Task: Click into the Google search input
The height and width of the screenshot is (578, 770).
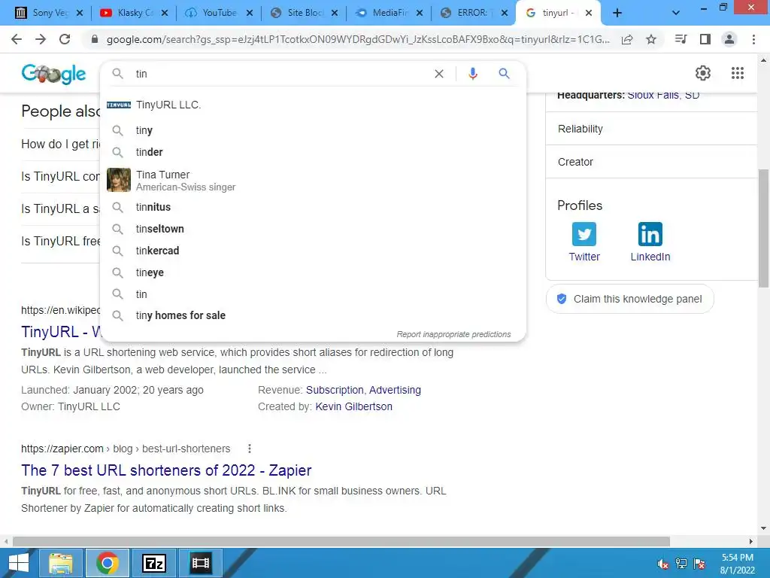Action: pos(280,74)
